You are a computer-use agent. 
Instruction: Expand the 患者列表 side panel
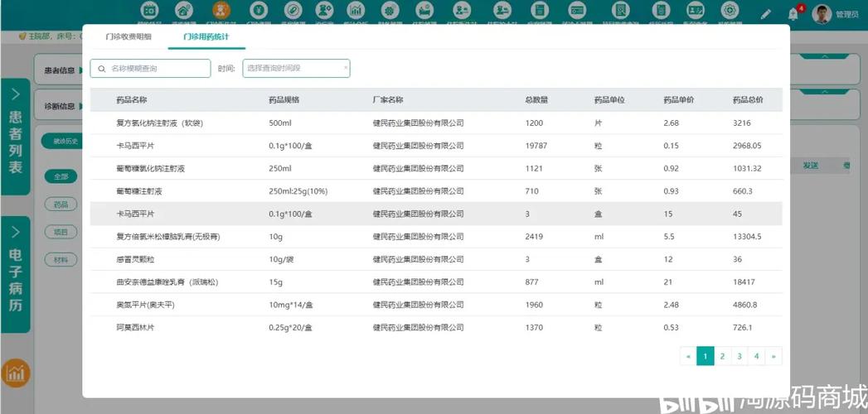tap(15, 137)
